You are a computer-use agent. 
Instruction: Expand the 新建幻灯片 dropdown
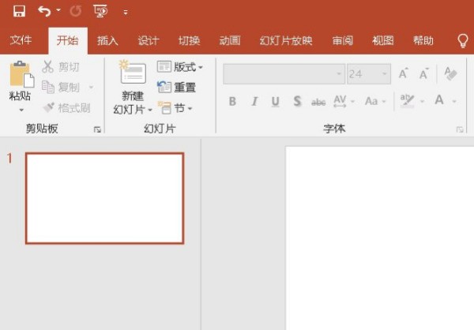coord(150,110)
